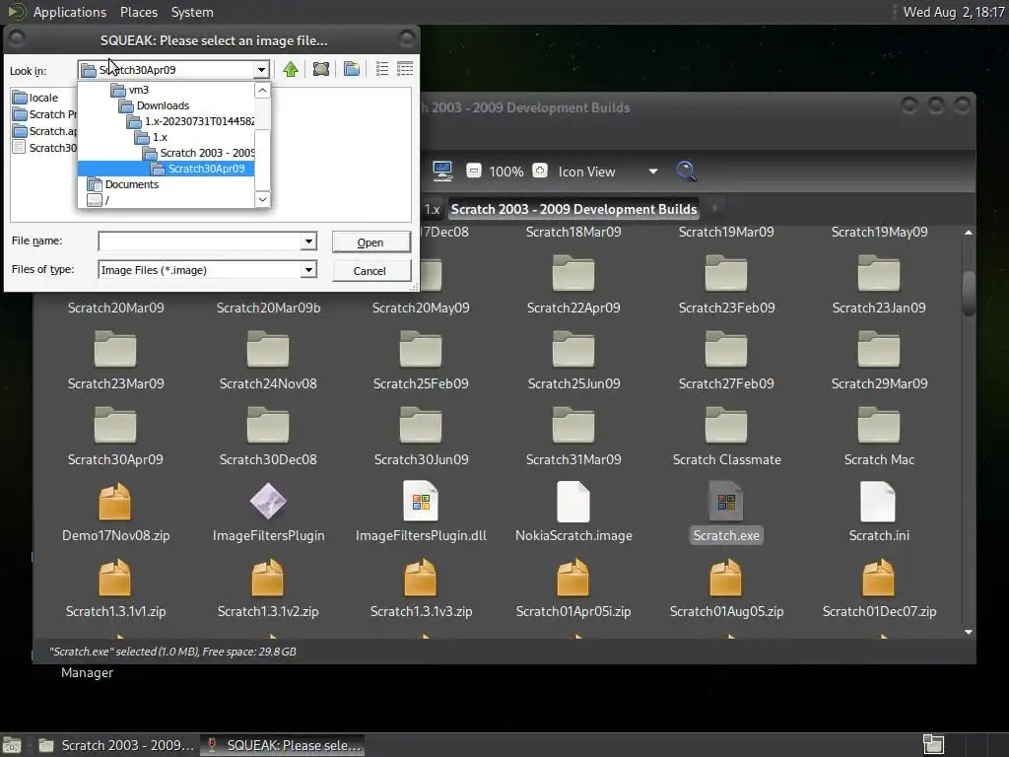Click Scratch 2003 - 2009 Development Builds breadcrumb

[x=574, y=209]
